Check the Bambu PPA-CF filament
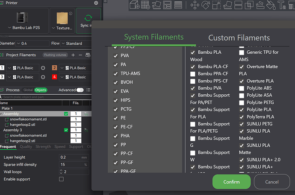The image size is (295, 195). [x=193, y=74]
